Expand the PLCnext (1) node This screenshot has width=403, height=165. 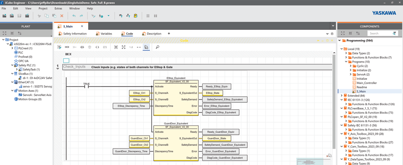(13, 48)
